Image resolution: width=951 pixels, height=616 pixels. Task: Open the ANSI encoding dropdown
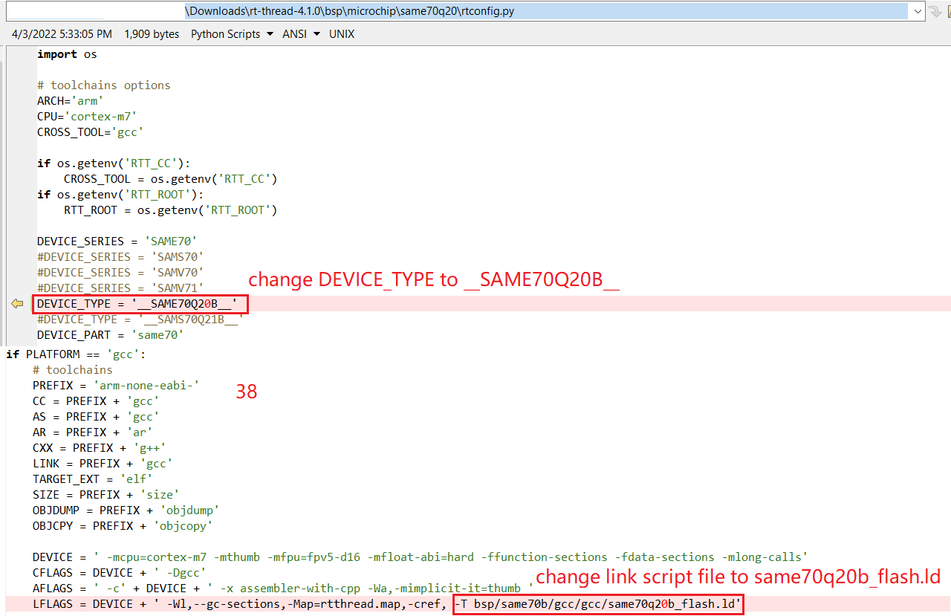[301, 34]
